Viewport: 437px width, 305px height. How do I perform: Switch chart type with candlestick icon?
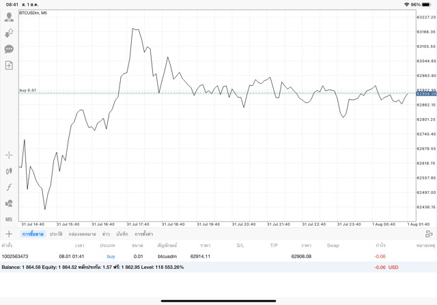[x=9, y=171]
